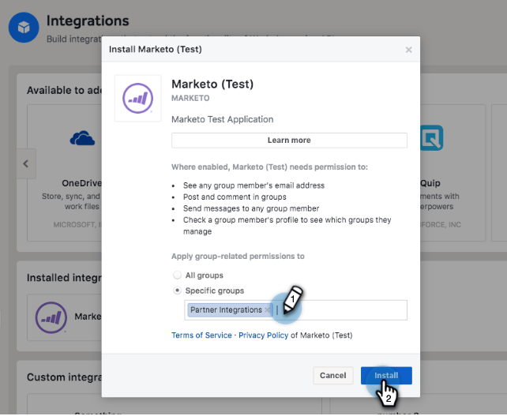Image resolution: width=507 pixels, height=416 pixels.
Task: Click the Quip card title
Action: pyautogui.click(x=430, y=183)
